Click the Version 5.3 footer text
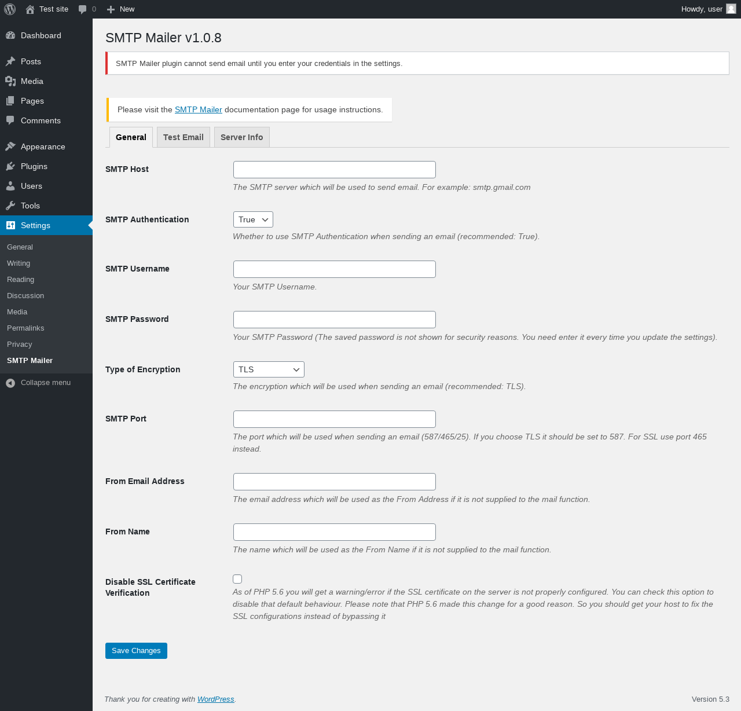 pyautogui.click(x=710, y=699)
